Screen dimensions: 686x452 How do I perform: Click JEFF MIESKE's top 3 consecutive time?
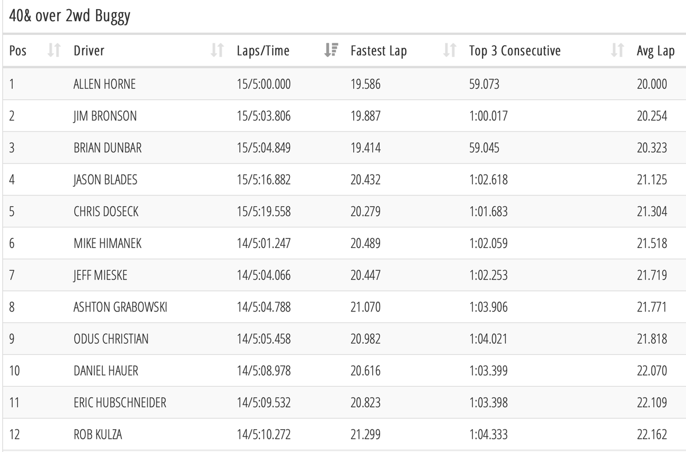point(488,276)
